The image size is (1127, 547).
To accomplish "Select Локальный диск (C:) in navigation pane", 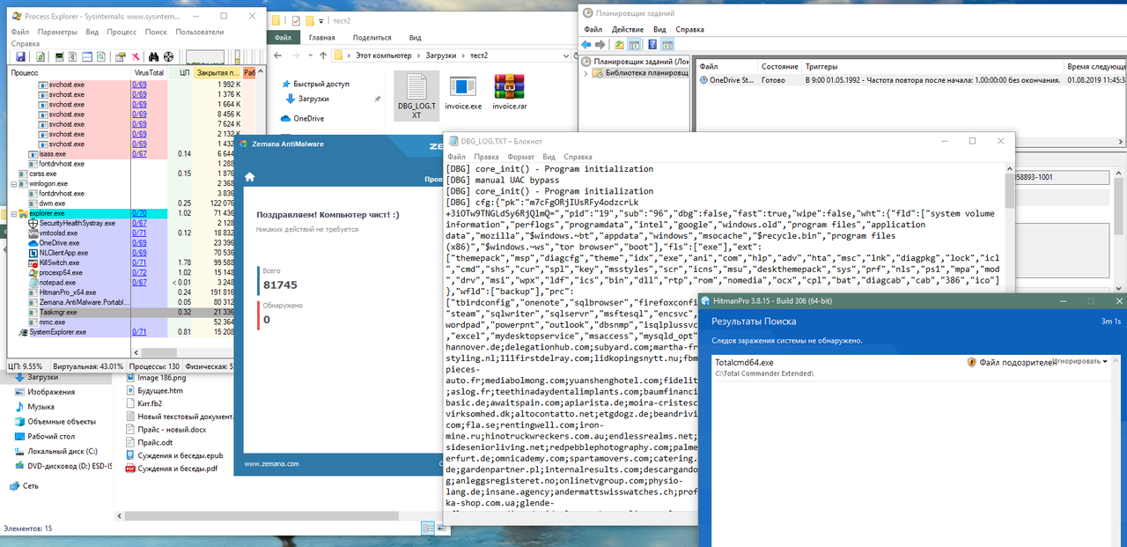I will click(55, 451).
